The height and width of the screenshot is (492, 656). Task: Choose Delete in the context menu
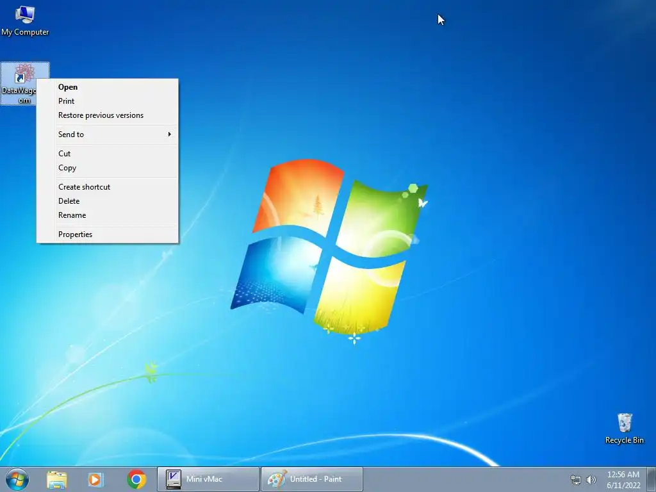pyautogui.click(x=108, y=201)
